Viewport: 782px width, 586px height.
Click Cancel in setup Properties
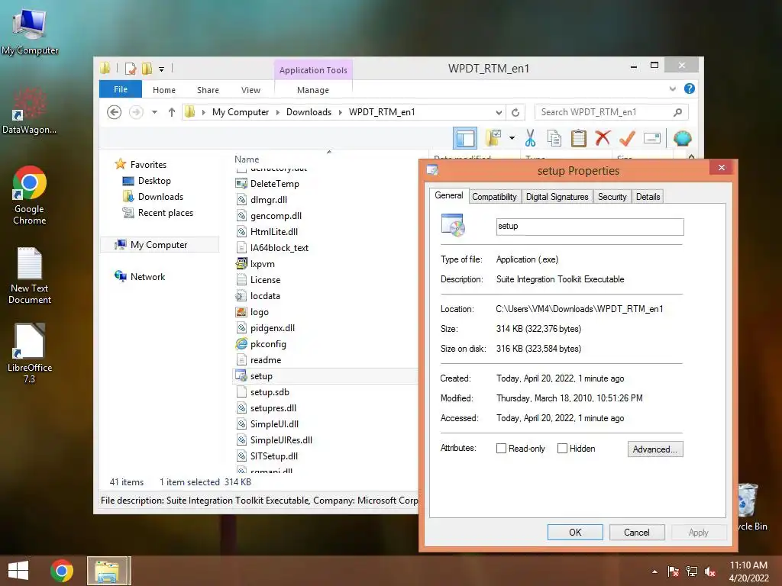[x=637, y=532]
